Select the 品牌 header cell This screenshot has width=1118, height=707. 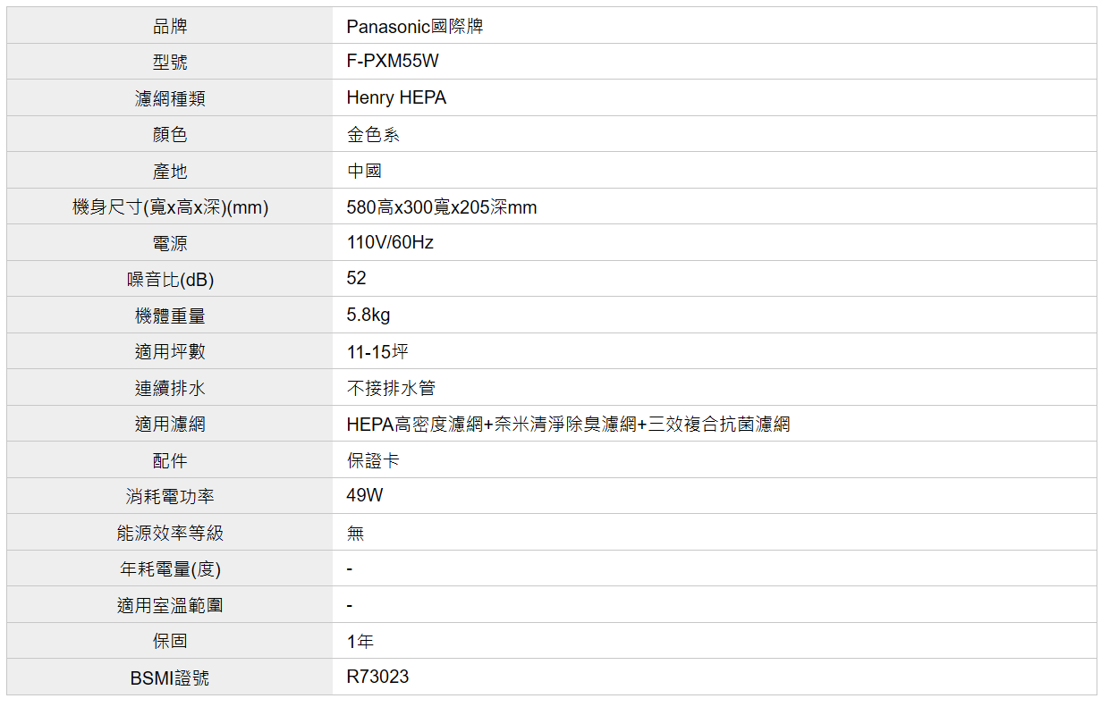point(170,27)
